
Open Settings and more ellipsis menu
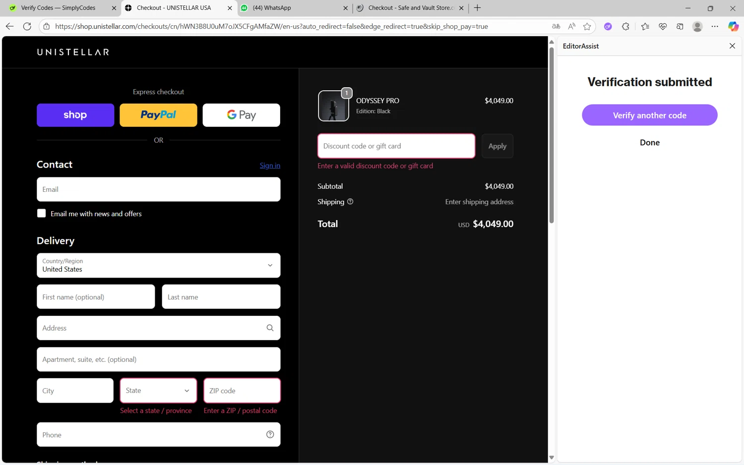pos(715,26)
